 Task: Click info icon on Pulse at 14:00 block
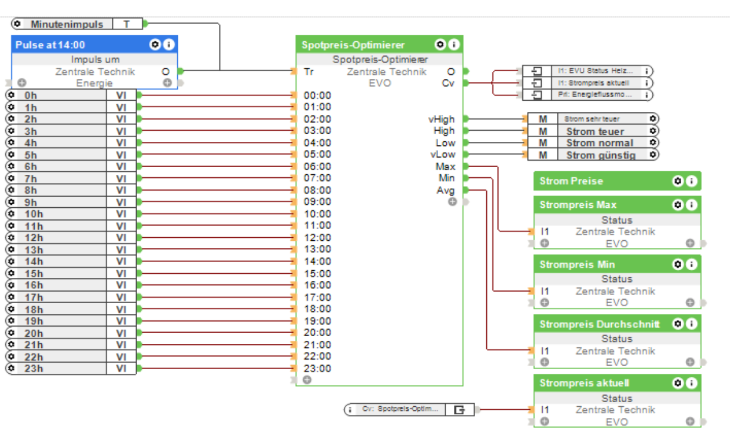pos(168,45)
